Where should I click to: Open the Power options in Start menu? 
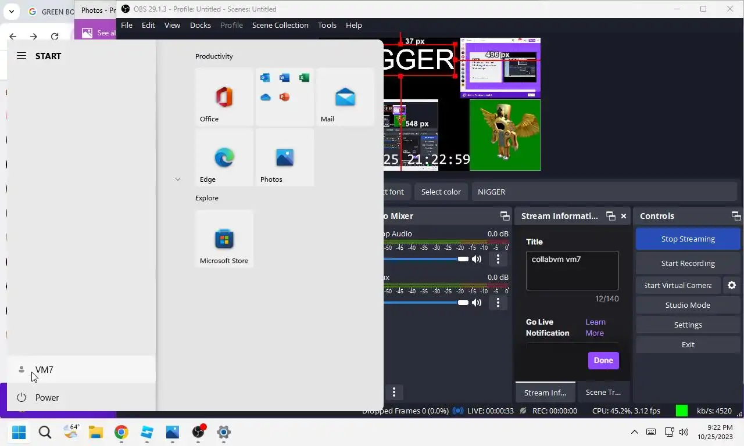click(x=81, y=397)
